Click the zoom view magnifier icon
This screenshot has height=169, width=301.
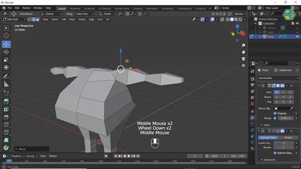pos(244,45)
